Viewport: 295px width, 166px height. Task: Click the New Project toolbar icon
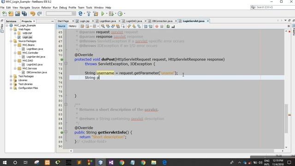tap(11, 13)
